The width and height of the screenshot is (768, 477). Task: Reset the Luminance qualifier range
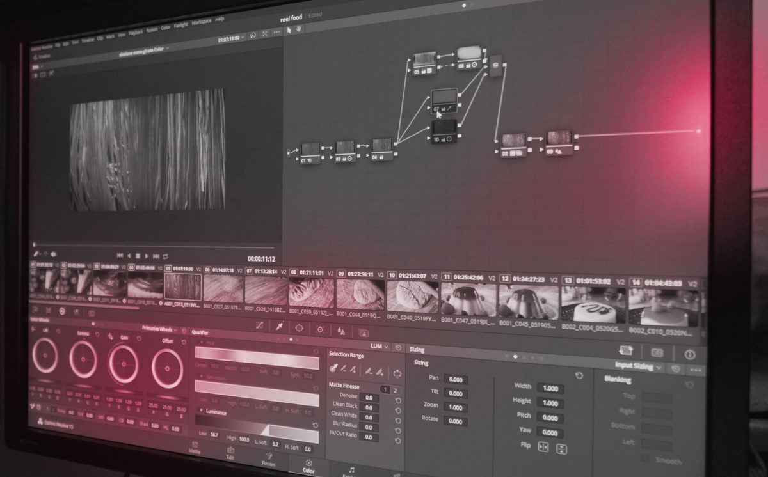[x=315, y=425]
